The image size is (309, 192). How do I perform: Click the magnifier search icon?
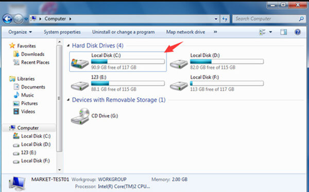click(x=301, y=19)
